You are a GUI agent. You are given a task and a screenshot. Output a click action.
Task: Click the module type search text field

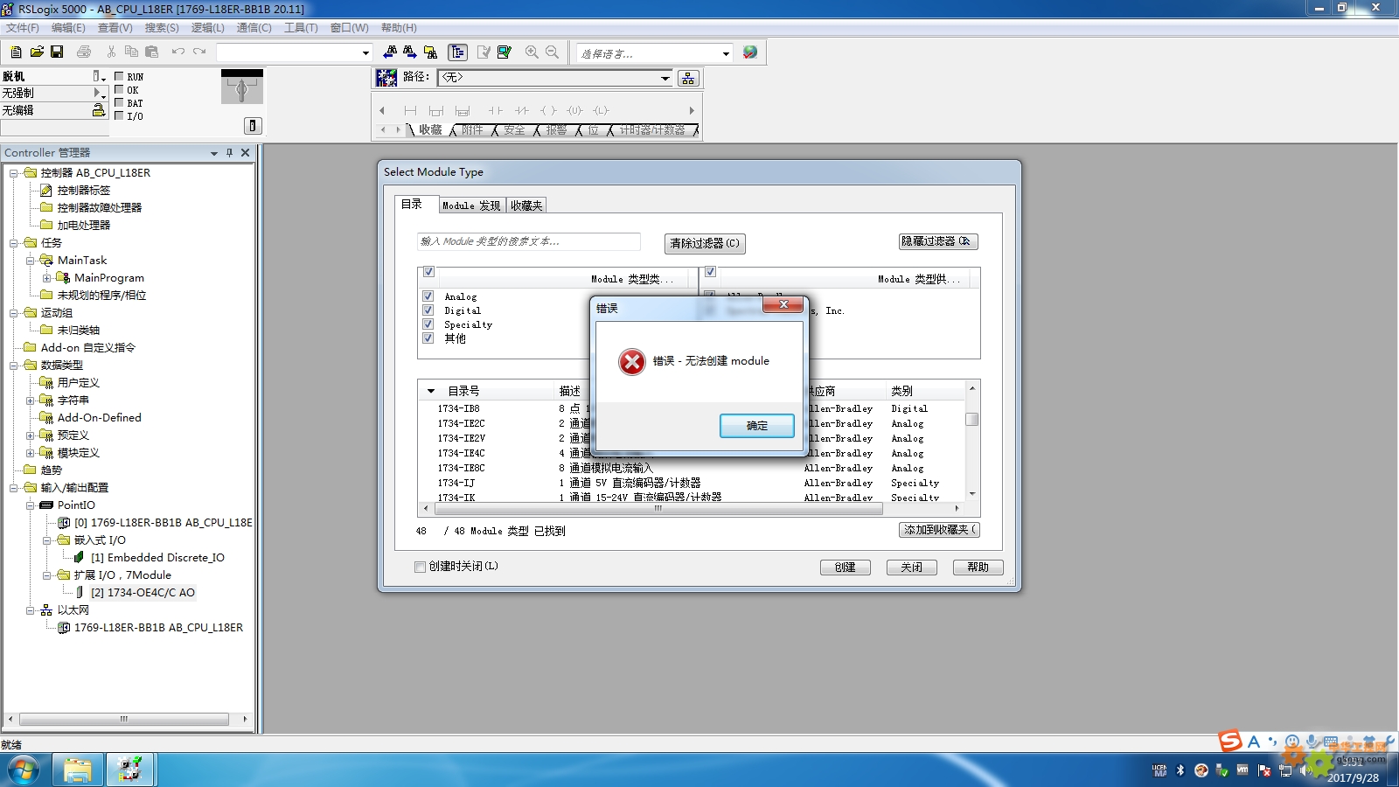click(528, 241)
